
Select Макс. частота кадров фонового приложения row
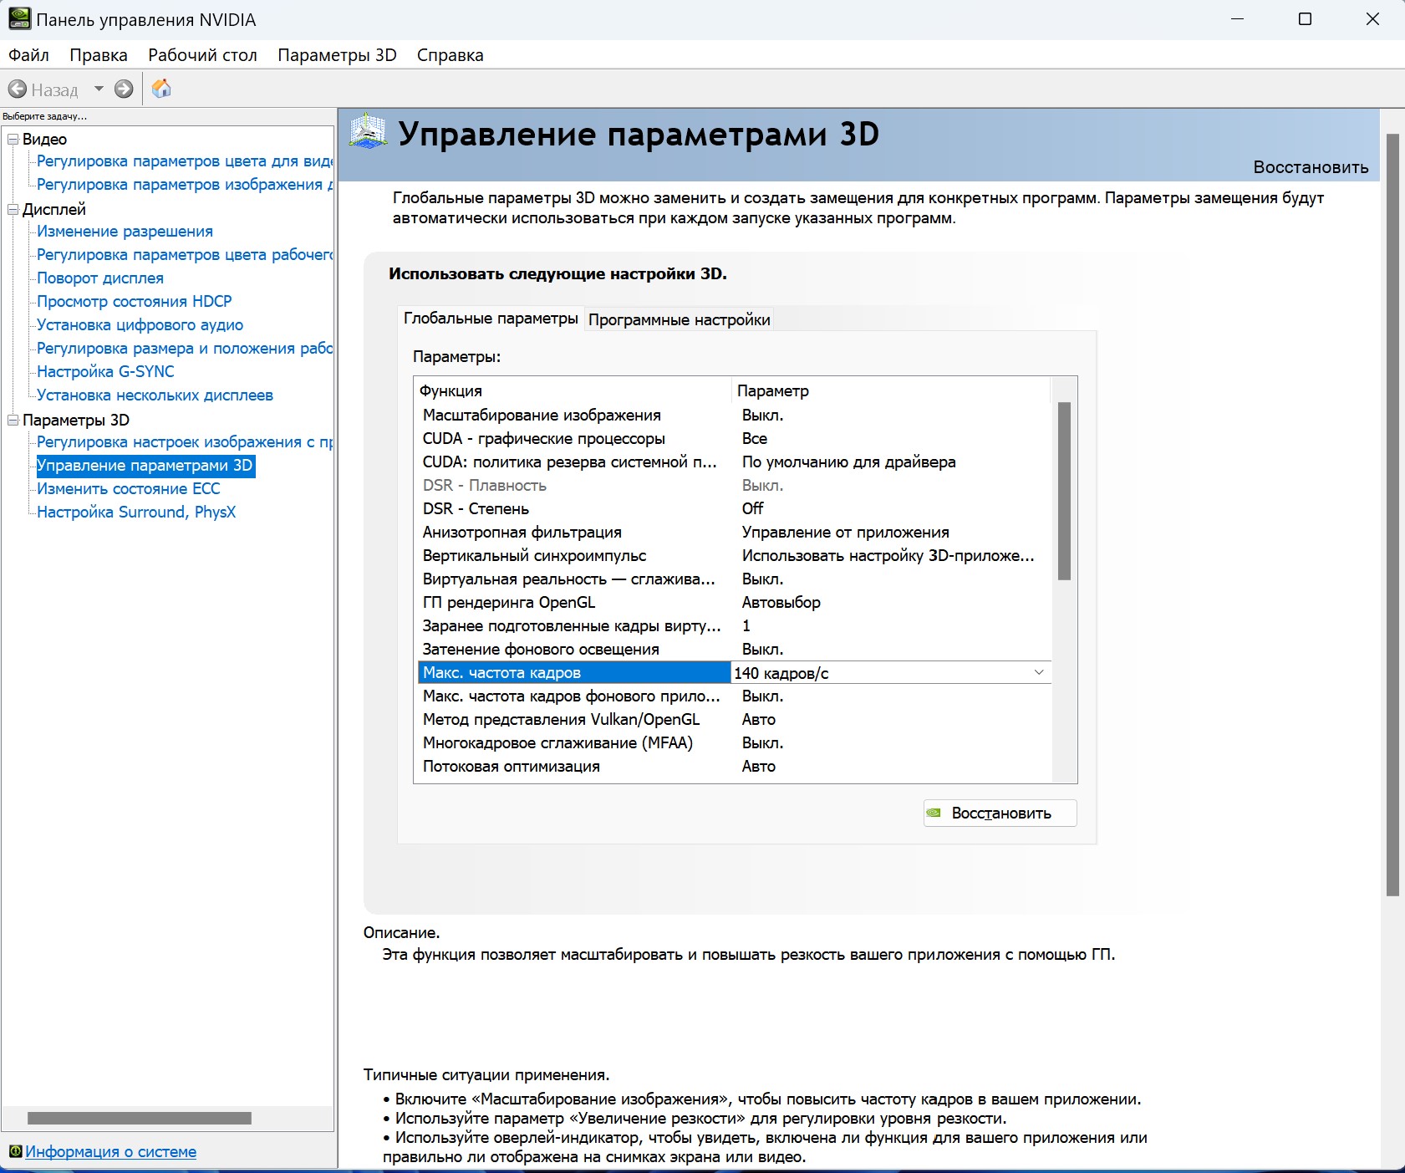pos(733,696)
